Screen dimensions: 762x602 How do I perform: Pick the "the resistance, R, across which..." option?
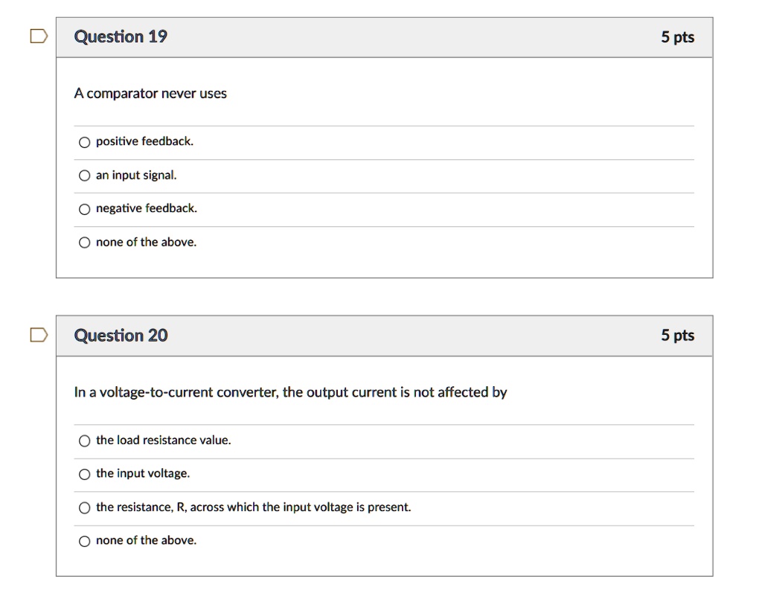click(85, 507)
